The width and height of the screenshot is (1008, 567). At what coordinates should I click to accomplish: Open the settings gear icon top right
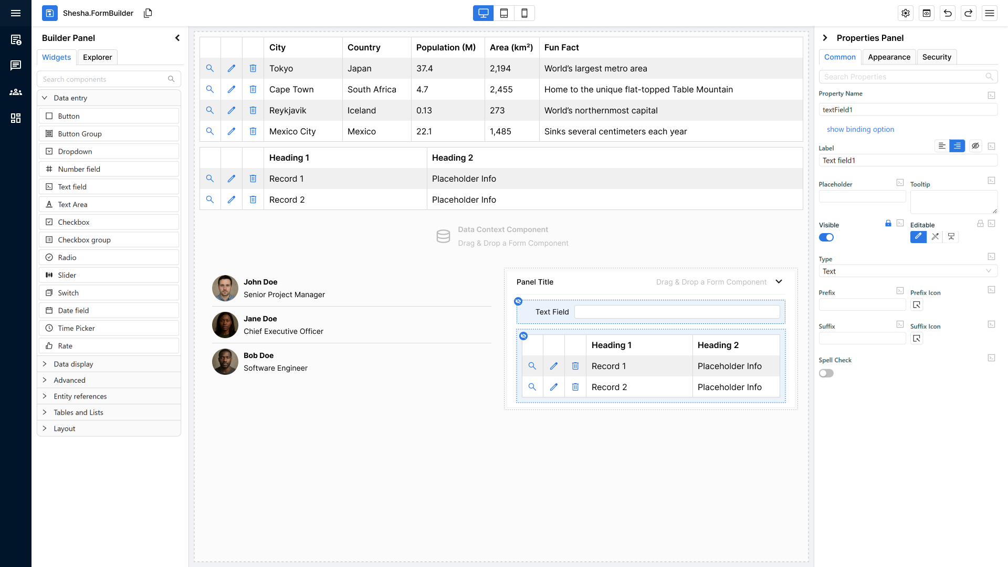[906, 13]
